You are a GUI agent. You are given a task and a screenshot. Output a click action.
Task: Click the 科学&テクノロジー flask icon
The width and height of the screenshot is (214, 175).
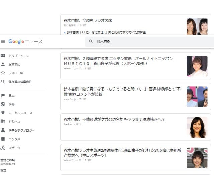tap(3, 130)
